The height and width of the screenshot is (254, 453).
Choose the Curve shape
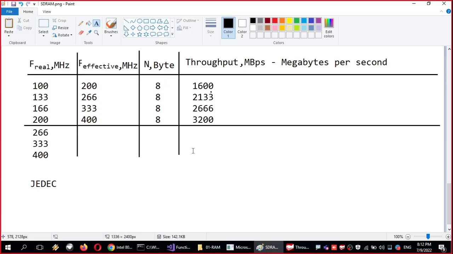133,21
